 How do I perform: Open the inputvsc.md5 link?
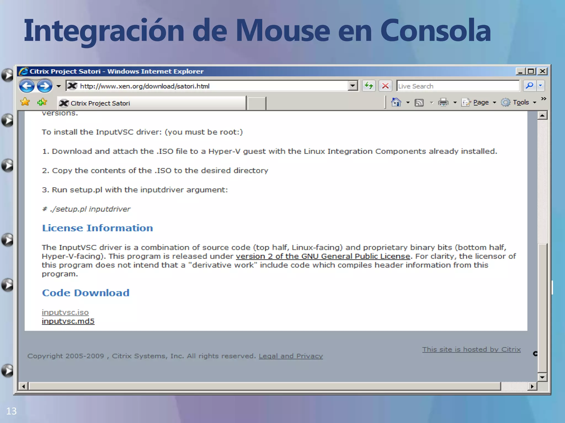point(68,321)
